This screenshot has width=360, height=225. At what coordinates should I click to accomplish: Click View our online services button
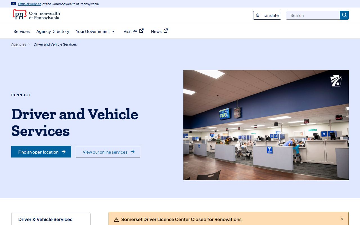(x=108, y=152)
